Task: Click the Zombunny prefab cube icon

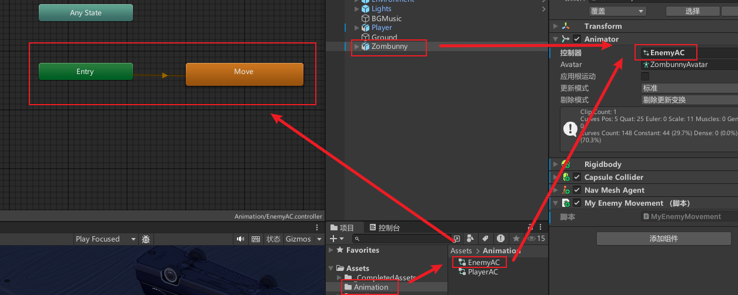Action: (x=365, y=46)
